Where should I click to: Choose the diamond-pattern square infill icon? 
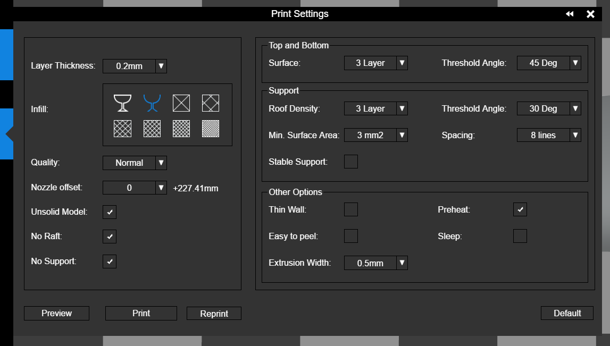point(211,103)
